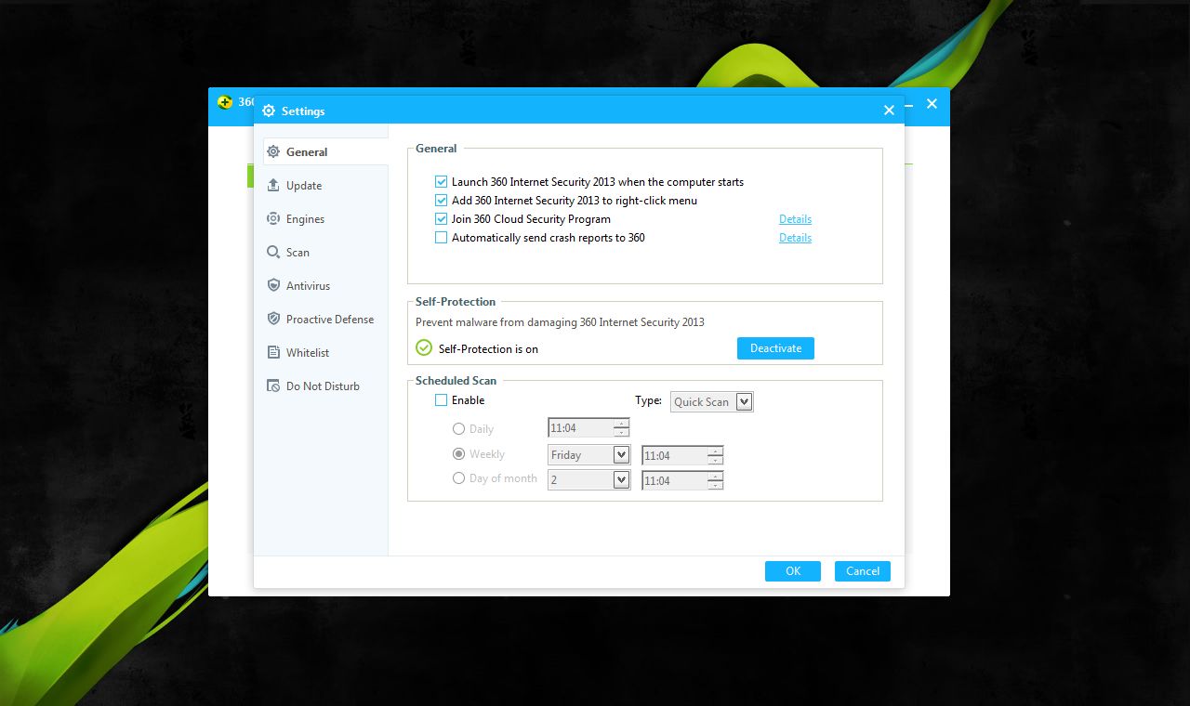This screenshot has width=1190, height=706.
Task: Uncheck Launch 360 Internet Security at startup
Action: [x=442, y=182]
